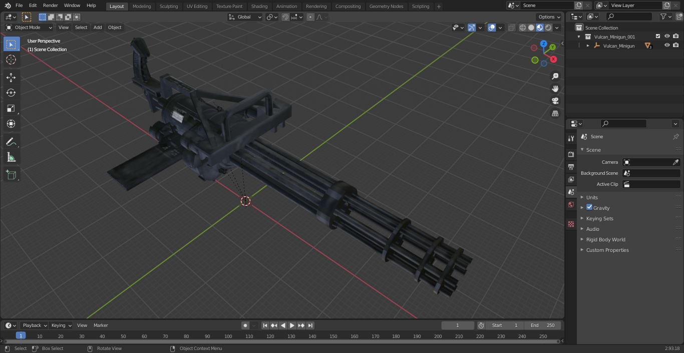
Task: Open the View Layer properties tab
Action: coord(571,179)
